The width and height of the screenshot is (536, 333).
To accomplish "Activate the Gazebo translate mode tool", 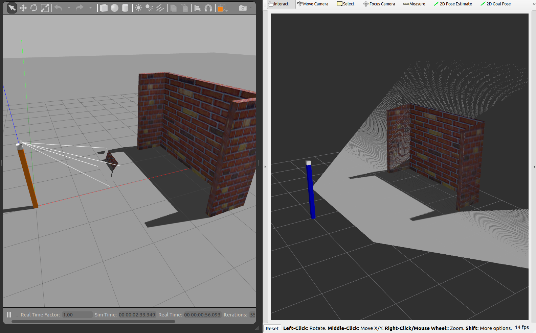I will point(23,8).
